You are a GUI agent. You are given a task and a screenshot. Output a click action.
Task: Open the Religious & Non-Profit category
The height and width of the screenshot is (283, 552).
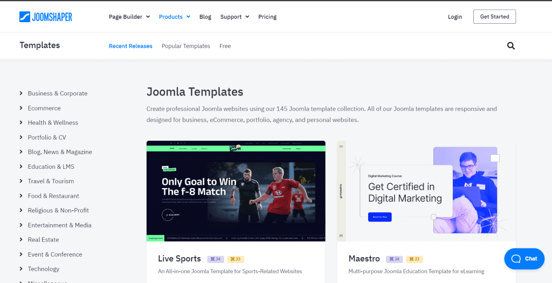tap(58, 210)
